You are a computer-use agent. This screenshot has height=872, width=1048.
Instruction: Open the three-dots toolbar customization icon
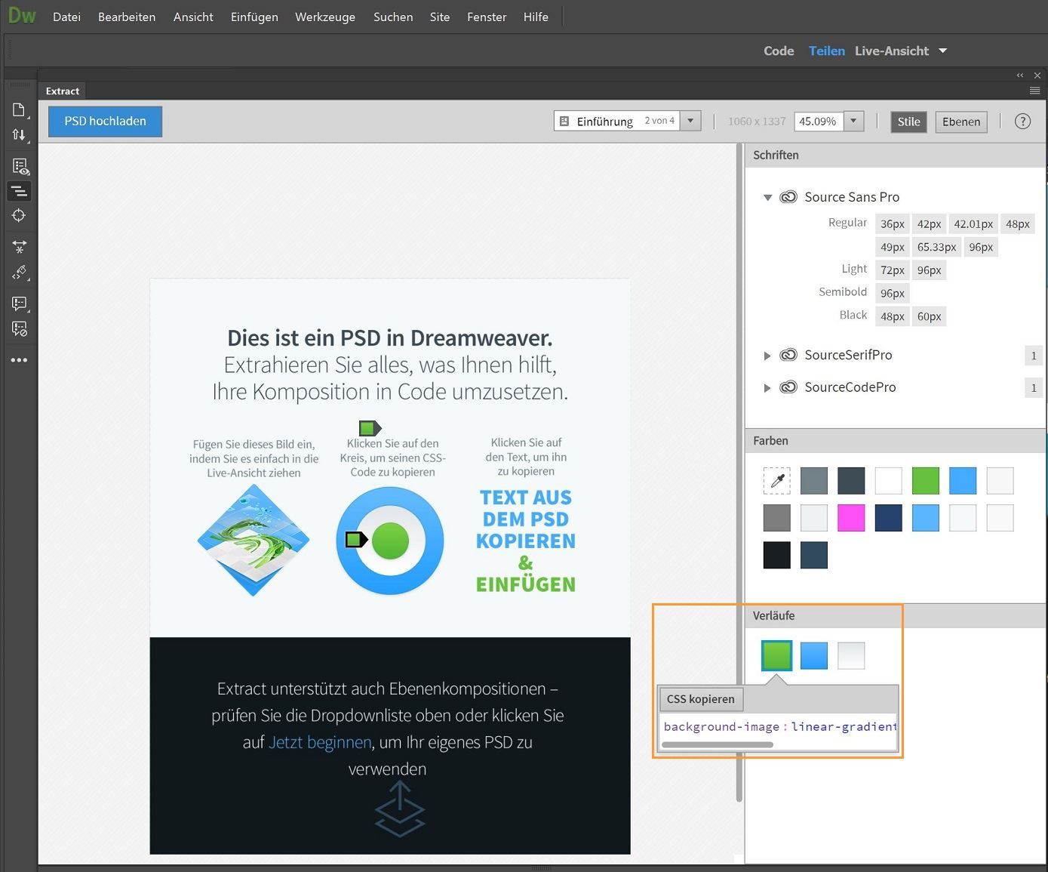tap(19, 360)
